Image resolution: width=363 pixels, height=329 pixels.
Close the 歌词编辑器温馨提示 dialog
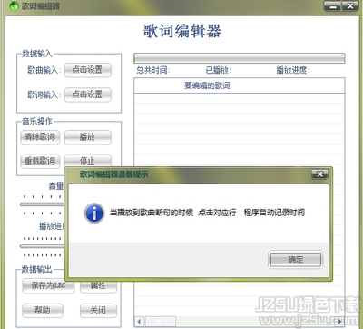point(319,174)
